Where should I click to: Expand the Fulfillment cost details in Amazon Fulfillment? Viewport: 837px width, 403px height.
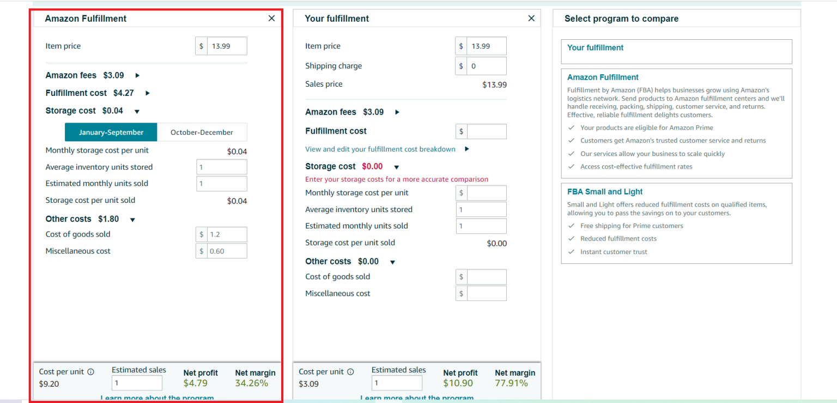[x=147, y=93]
